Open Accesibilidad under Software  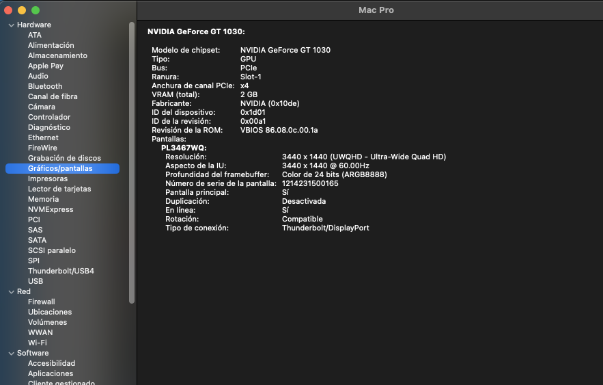(51, 363)
